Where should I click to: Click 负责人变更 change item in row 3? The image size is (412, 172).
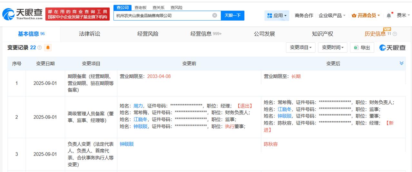pyautogui.click(x=91, y=154)
